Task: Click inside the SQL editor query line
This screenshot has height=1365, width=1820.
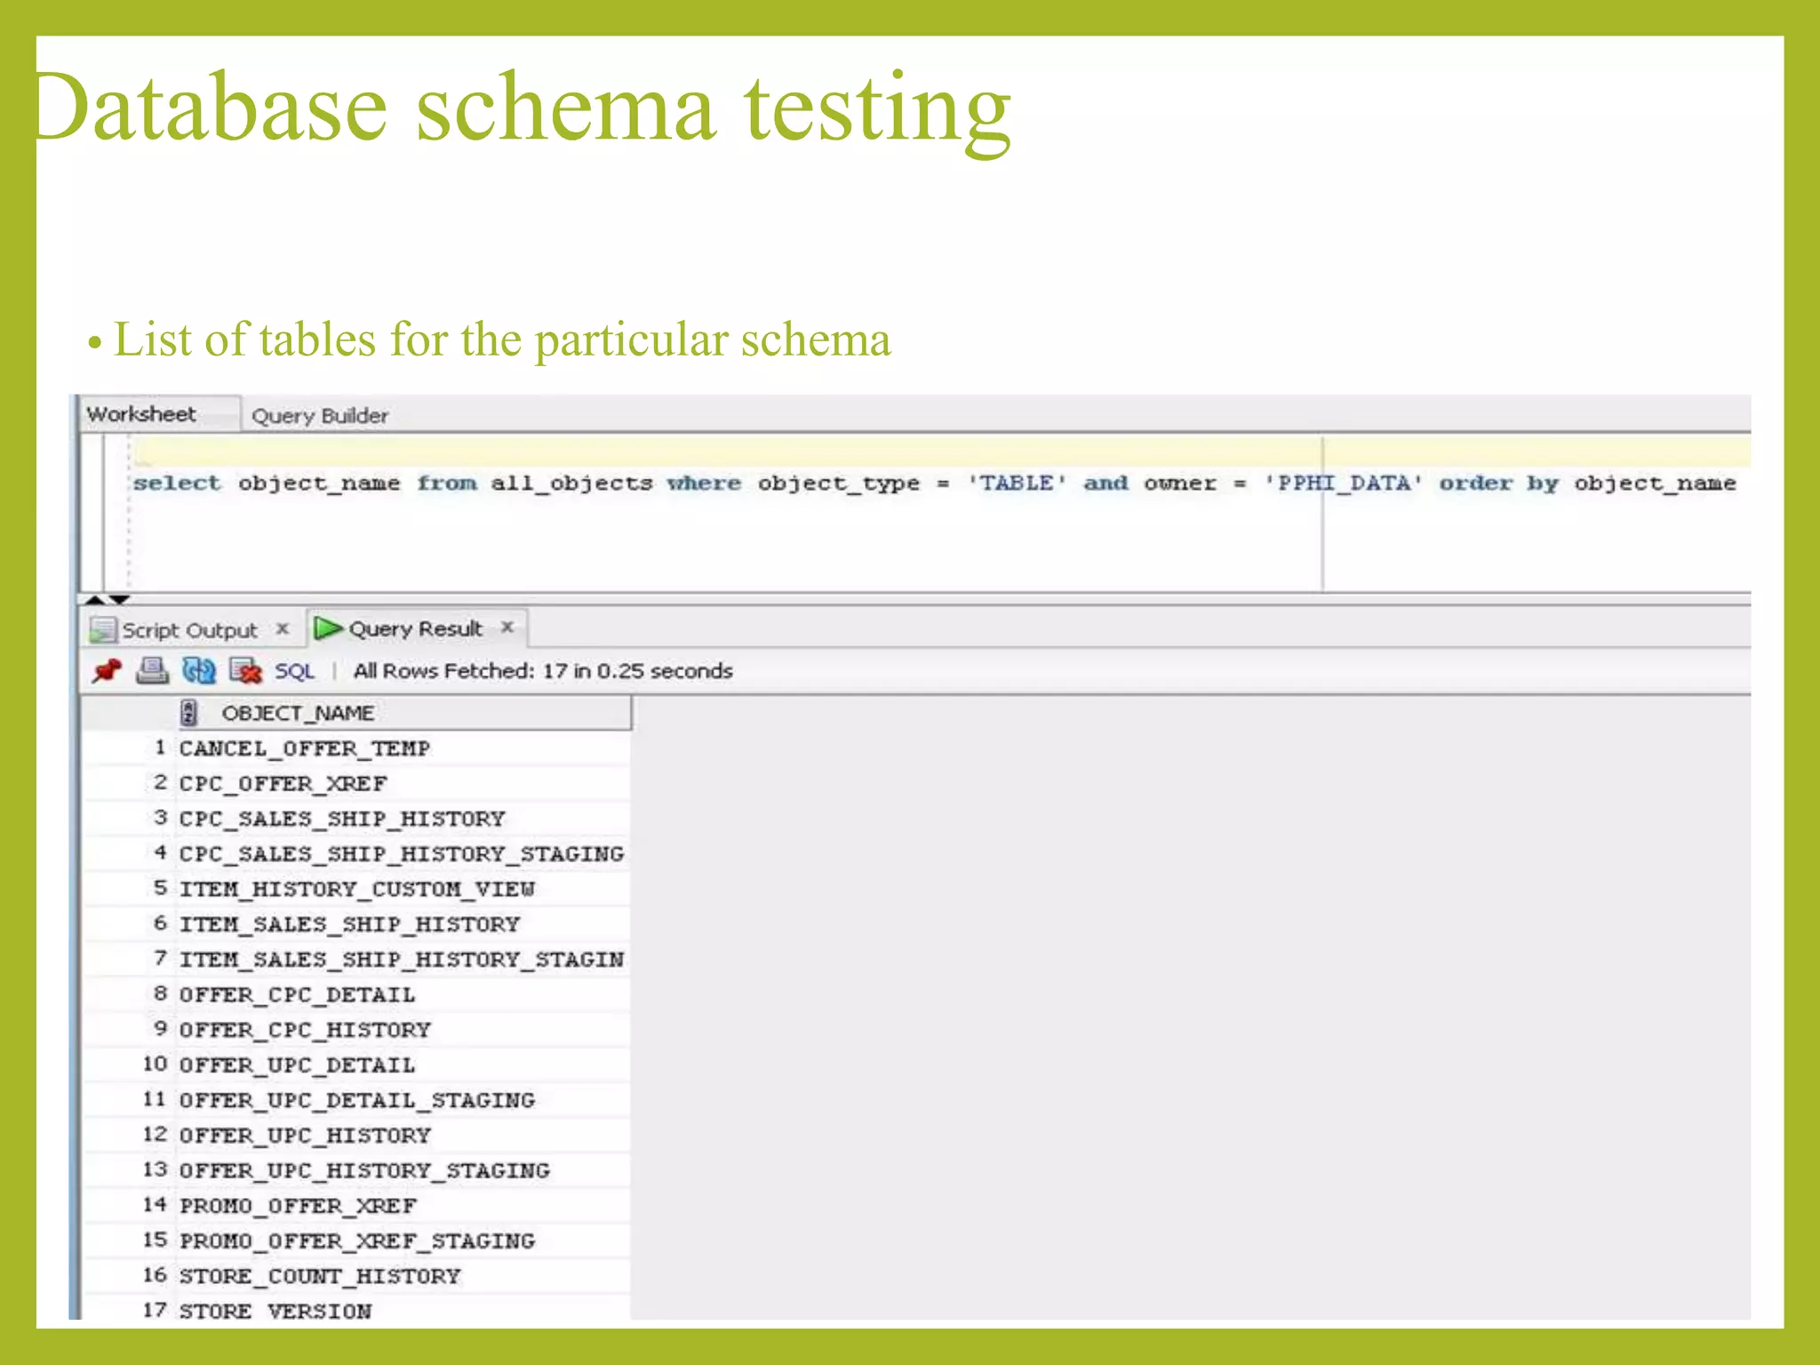Action: click(x=934, y=483)
